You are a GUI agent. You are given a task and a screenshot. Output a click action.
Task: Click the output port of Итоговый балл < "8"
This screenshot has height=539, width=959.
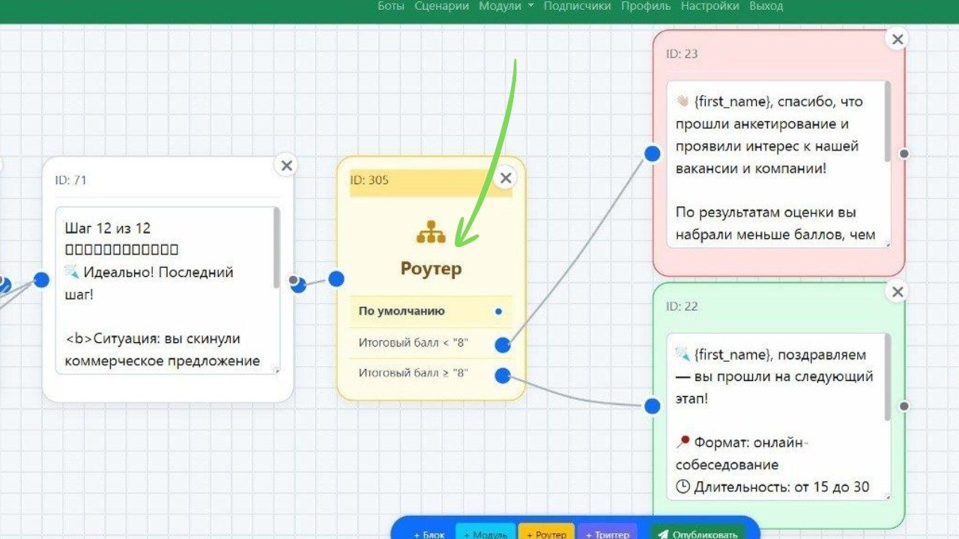(503, 345)
